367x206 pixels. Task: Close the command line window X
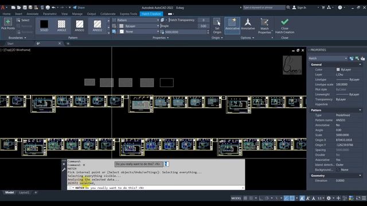[x=64, y=164]
